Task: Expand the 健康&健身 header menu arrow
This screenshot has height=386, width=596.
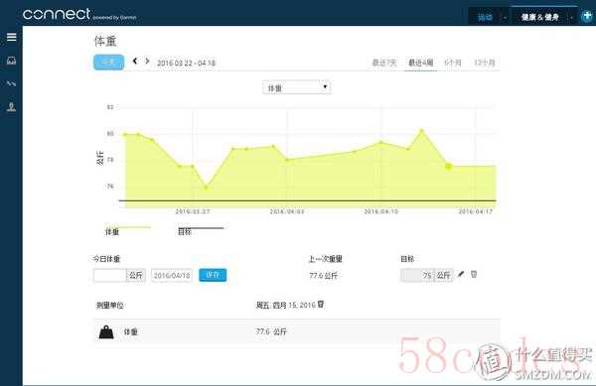Action: [571, 18]
